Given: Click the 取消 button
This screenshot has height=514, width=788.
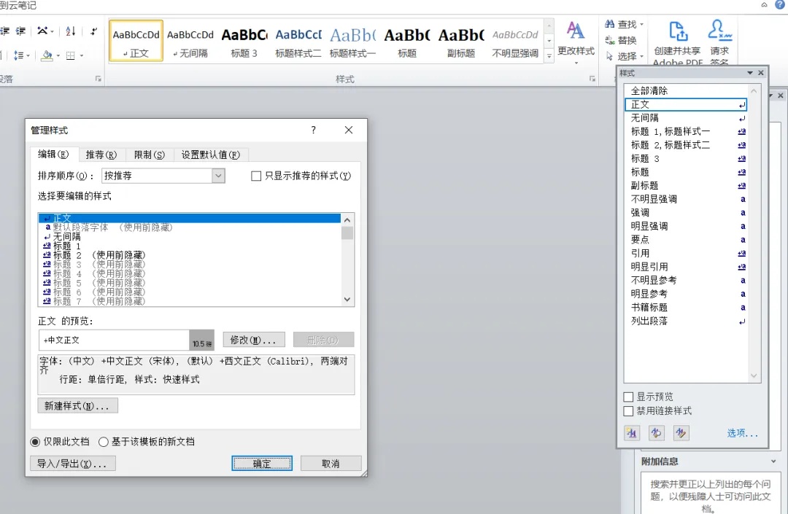Looking at the screenshot, I should click(x=331, y=463).
